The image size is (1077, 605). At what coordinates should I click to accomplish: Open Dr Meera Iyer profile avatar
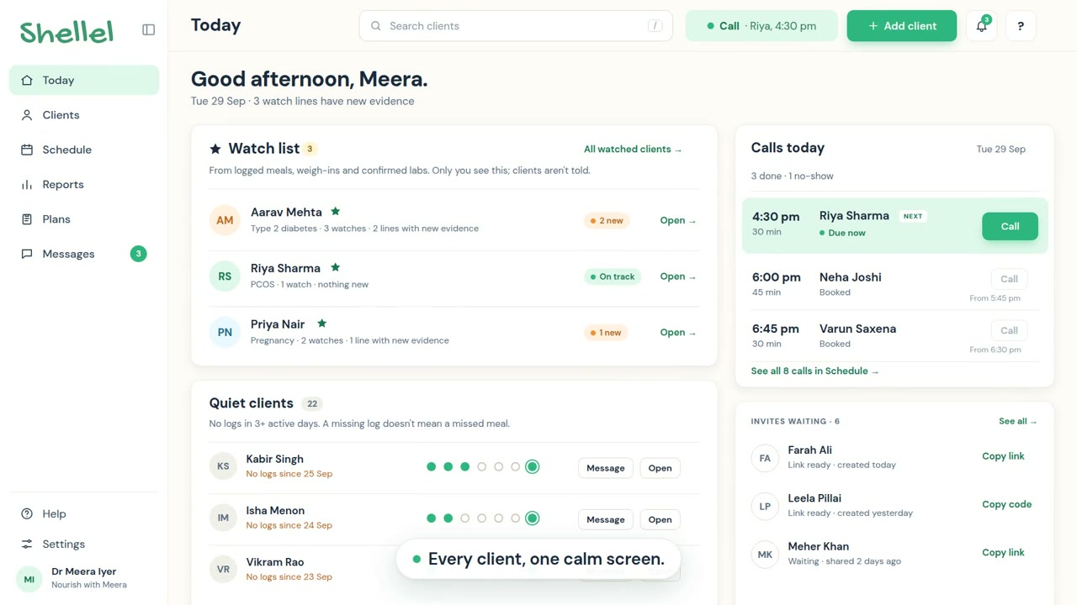(x=29, y=579)
